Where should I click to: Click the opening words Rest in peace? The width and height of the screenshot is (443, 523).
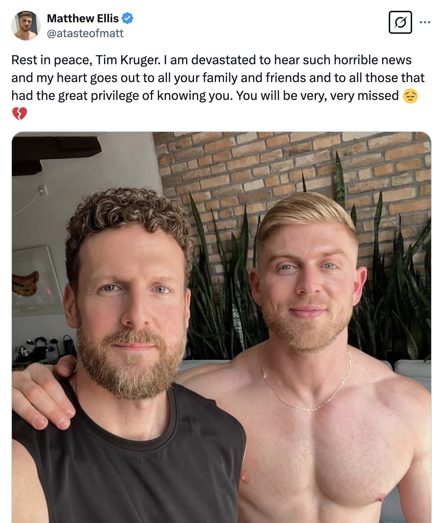(x=51, y=60)
